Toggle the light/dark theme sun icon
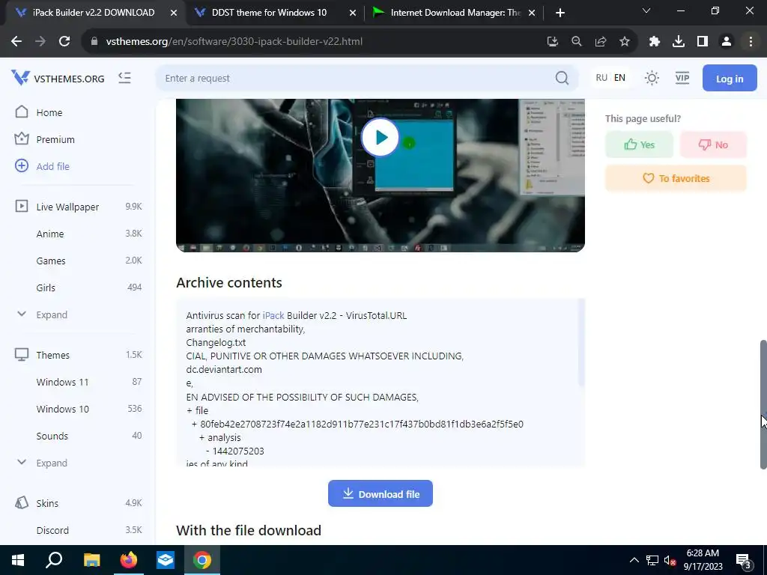 pos(652,78)
